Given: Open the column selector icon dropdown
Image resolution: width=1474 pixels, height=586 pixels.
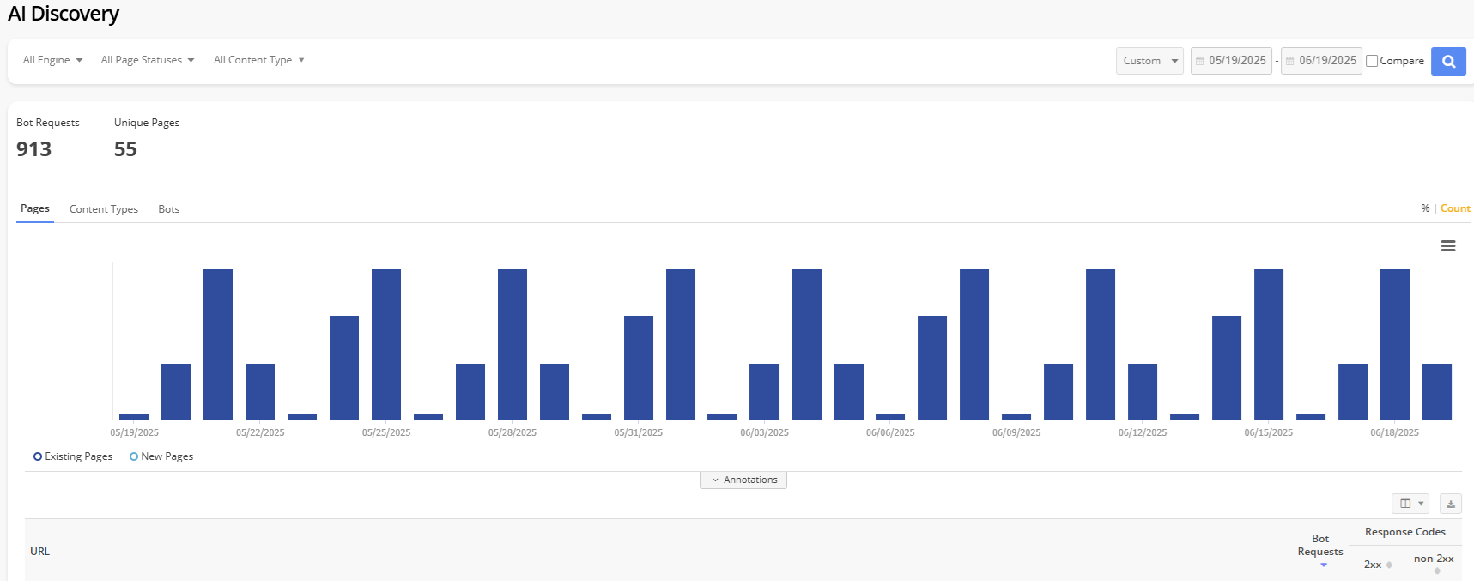Looking at the screenshot, I should pos(1410,504).
